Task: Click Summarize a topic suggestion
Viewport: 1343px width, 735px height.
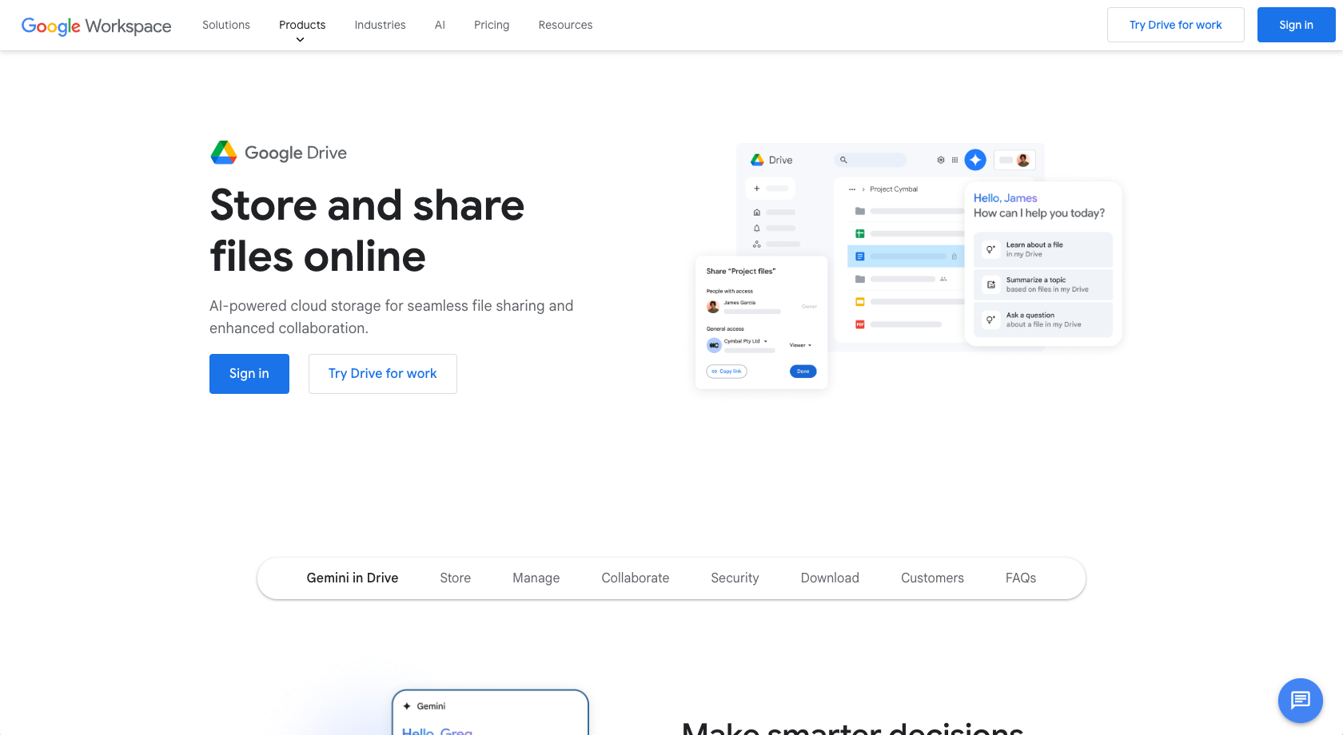Action: point(1043,284)
